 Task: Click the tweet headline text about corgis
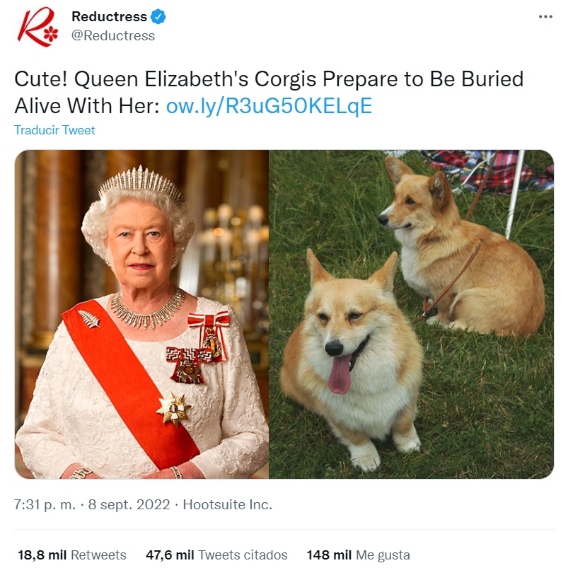pos(269,92)
